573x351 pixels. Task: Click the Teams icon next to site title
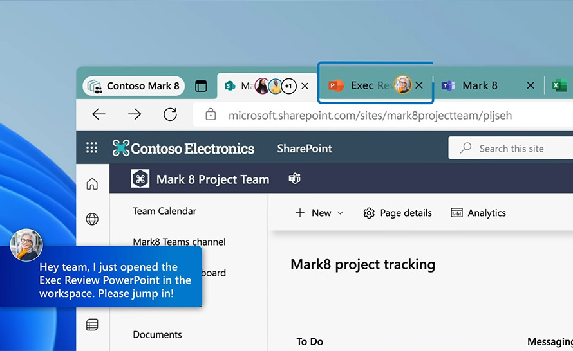294,179
